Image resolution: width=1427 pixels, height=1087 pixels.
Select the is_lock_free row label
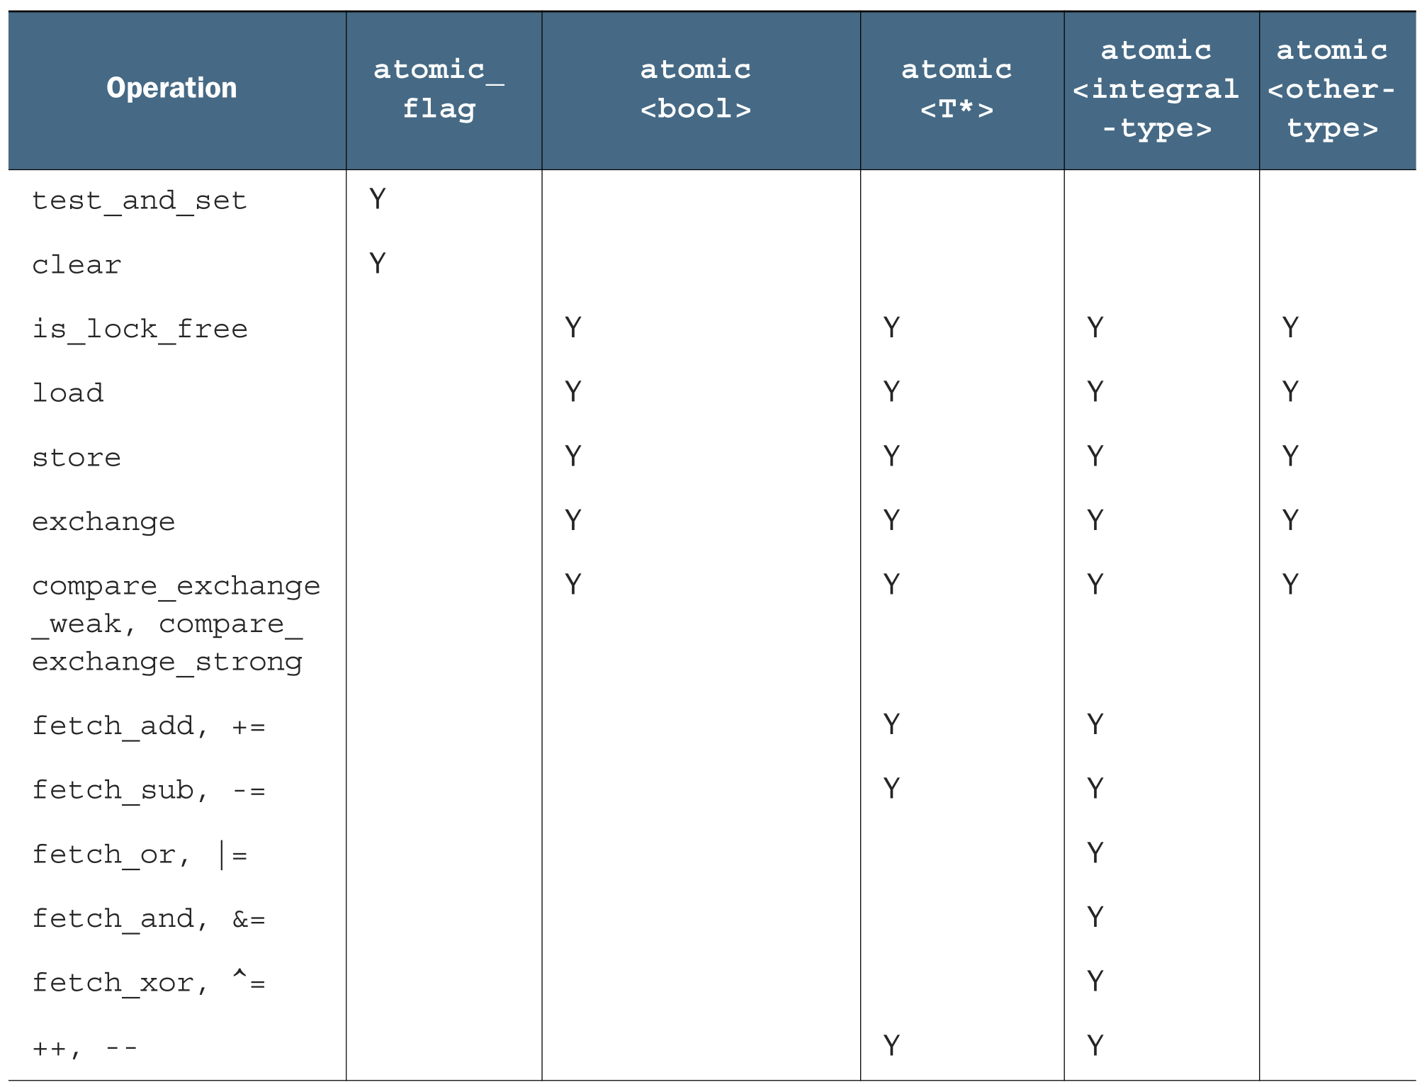pyautogui.click(x=140, y=329)
